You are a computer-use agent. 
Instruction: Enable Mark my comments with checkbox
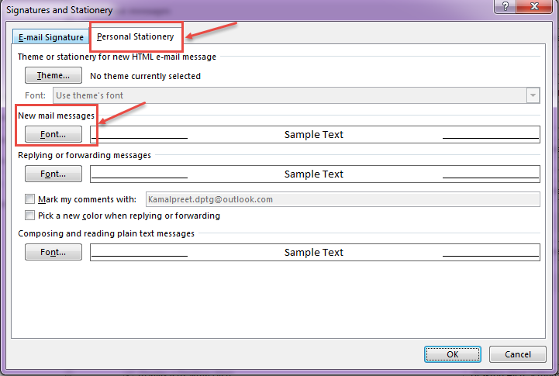pyautogui.click(x=30, y=199)
